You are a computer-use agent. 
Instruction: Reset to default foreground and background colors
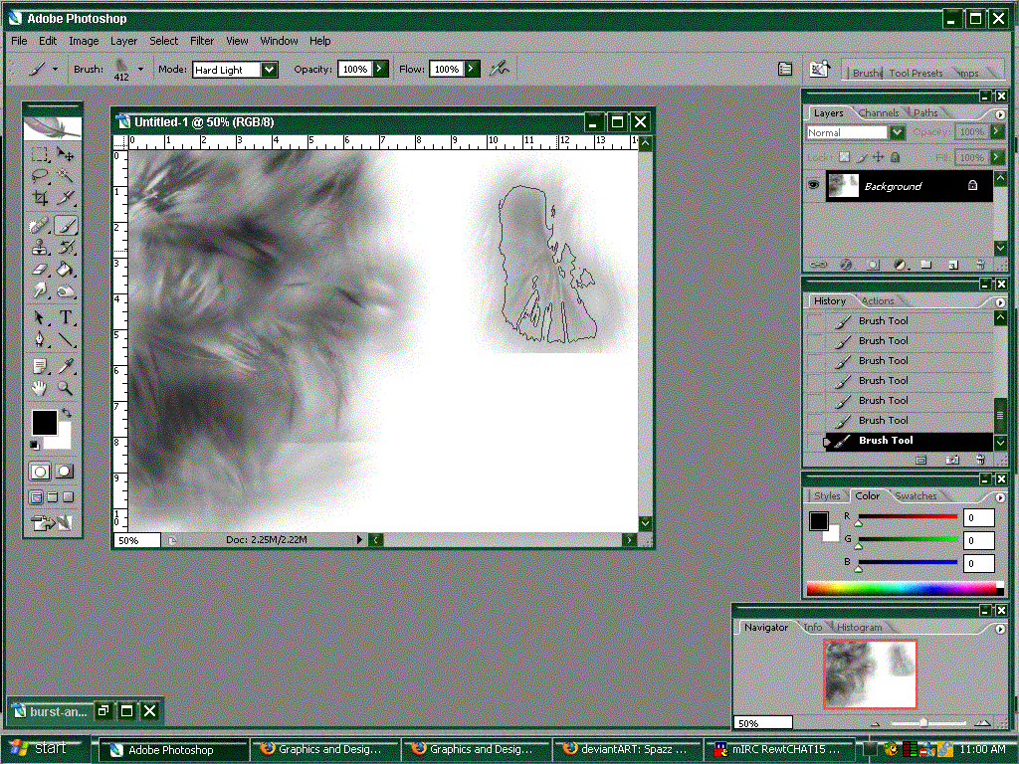(x=34, y=445)
